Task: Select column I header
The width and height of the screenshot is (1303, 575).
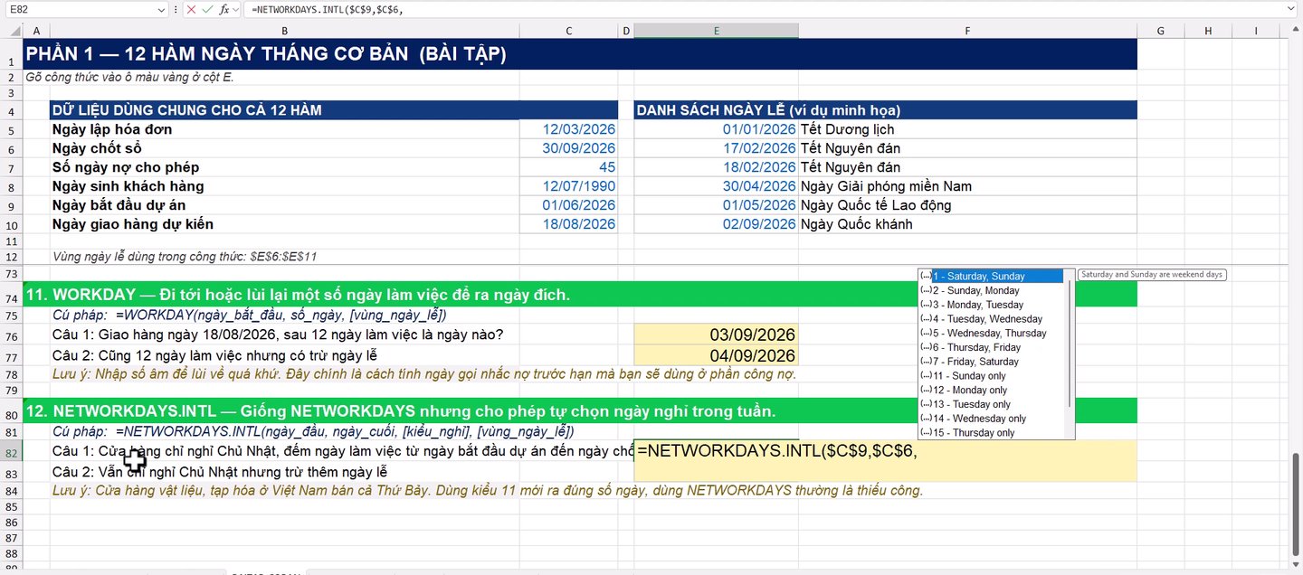Action: pyautogui.click(x=1256, y=31)
